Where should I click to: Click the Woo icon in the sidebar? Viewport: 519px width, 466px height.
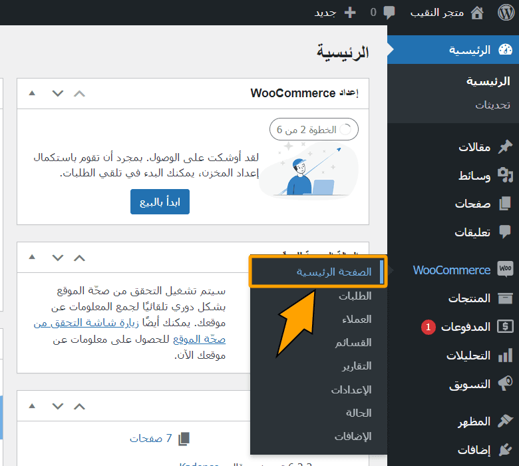tap(505, 269)
